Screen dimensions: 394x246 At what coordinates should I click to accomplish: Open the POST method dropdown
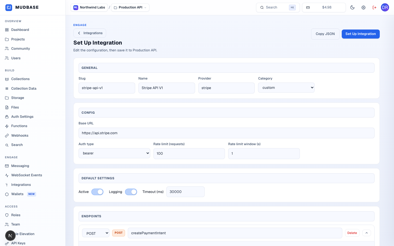[x=96, y=233]
